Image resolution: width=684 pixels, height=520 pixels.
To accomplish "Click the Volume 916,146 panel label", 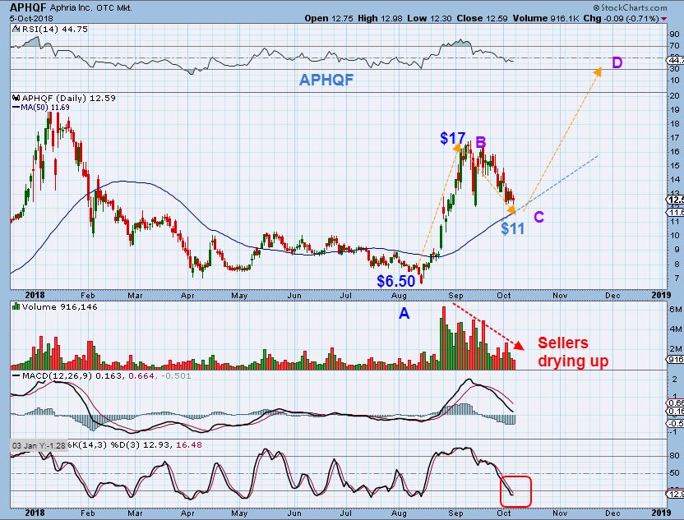I will point(60,307).
